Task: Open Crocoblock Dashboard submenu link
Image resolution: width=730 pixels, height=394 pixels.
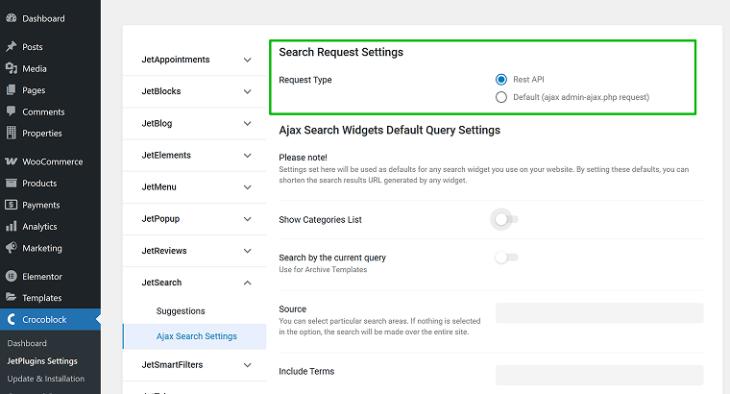Action: click(x=27, y=343)
